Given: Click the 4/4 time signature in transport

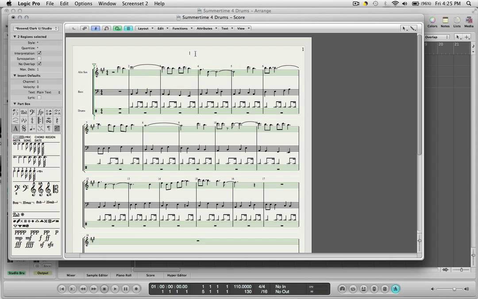Looking at the screenshot, I should click(x=262, y=287).
